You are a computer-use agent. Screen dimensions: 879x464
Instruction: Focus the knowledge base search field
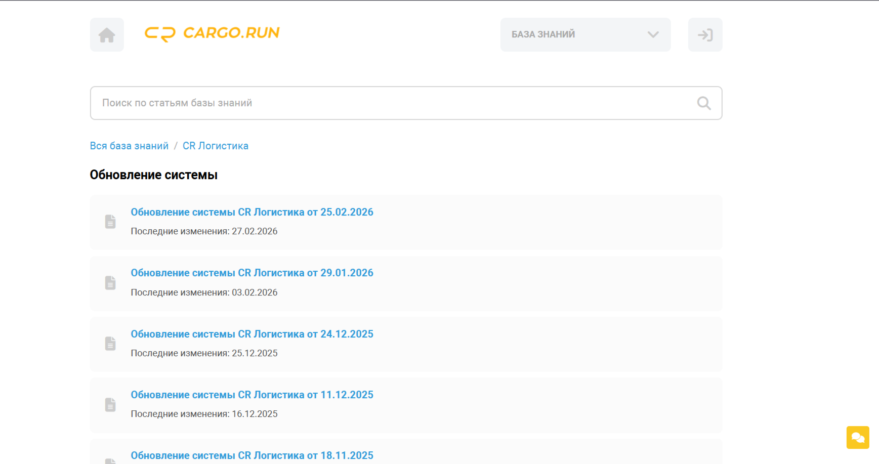406,103
